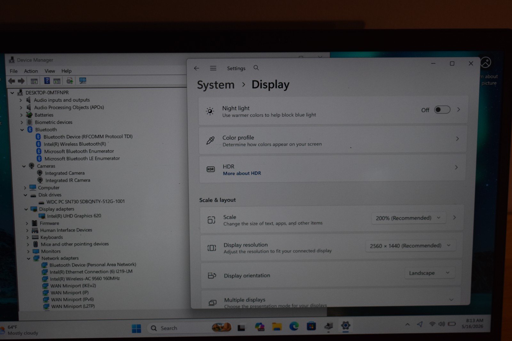Open the More about HDR link

[x=242, y=173]
